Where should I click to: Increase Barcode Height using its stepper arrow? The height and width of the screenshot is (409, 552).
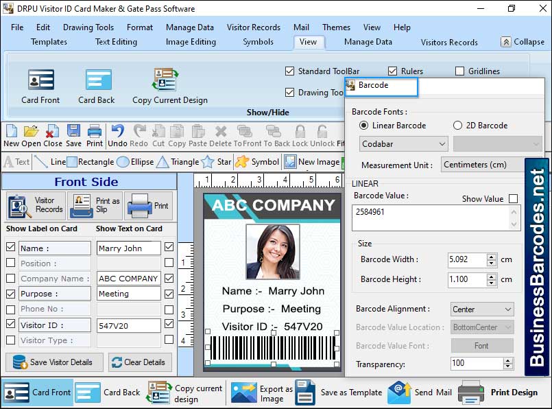(492, 277)
